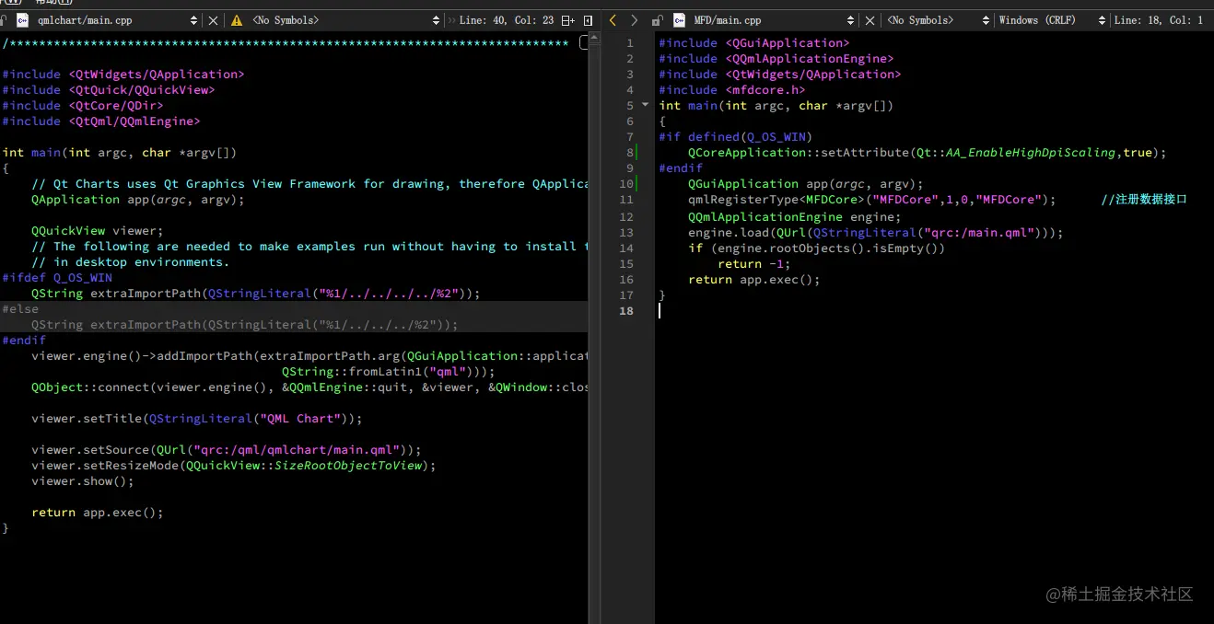The height and width of the screenshot is (624, 1214).
Task: Go forward with the right arrow icon
Action: [x=634, y=20]
